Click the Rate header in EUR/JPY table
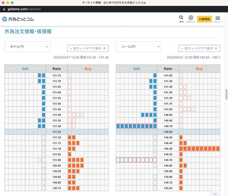Viewport: 228px width, 196px height. tap(168, 69)
